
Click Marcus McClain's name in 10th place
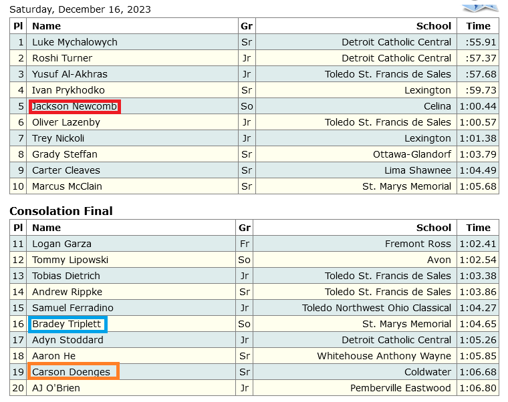click(67, 186)
